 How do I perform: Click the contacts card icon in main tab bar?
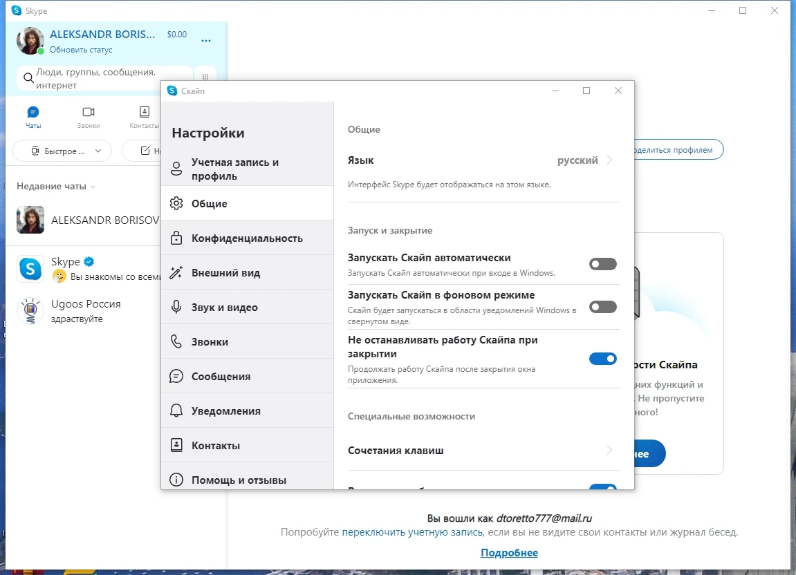tap(144, 112)
